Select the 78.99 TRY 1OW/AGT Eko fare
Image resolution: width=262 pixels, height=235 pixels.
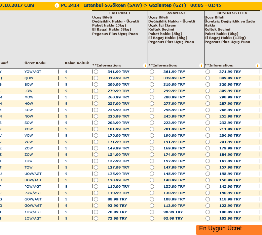tap(96, 212)
